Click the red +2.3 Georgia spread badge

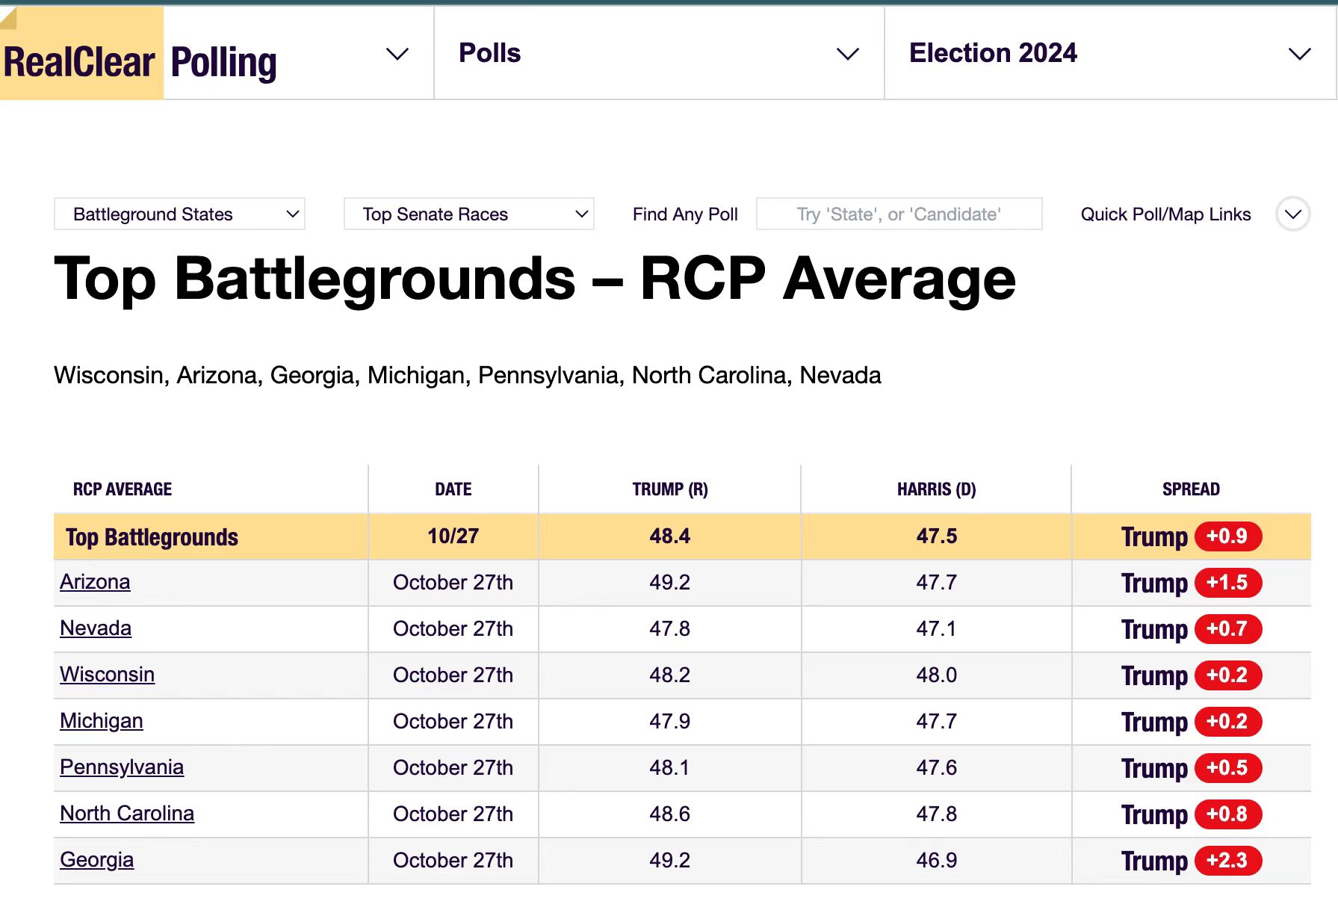click(1227, 861)
